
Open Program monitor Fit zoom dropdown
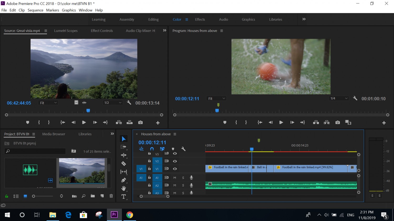[x=216, y=98]
